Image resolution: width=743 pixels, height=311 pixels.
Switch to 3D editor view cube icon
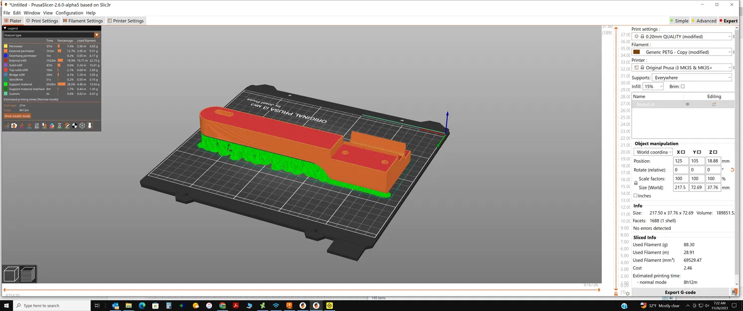[11, 274]
